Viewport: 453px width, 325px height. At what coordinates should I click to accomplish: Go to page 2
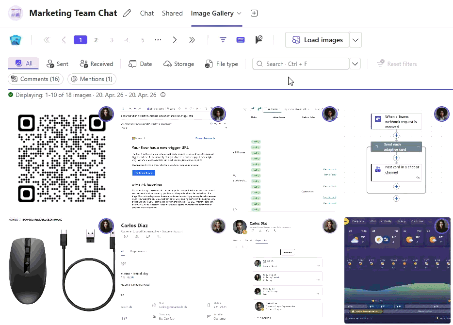click(96, 40)
